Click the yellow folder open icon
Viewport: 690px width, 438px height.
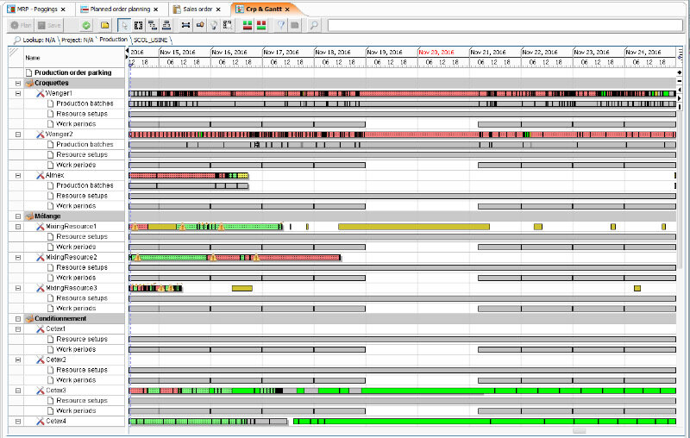click(105, 25)
